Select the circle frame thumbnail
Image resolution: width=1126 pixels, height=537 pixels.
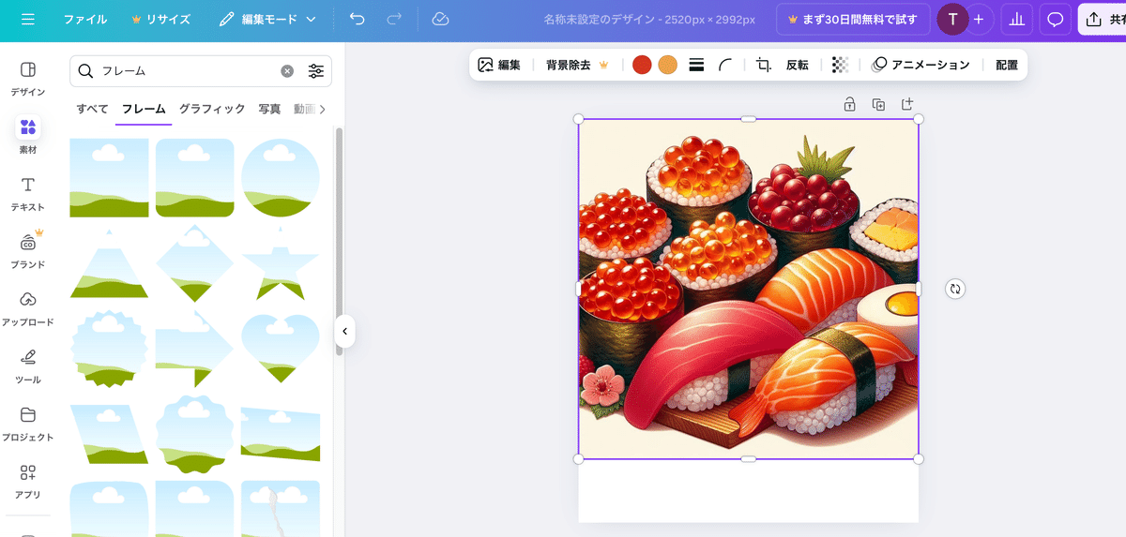281,178
